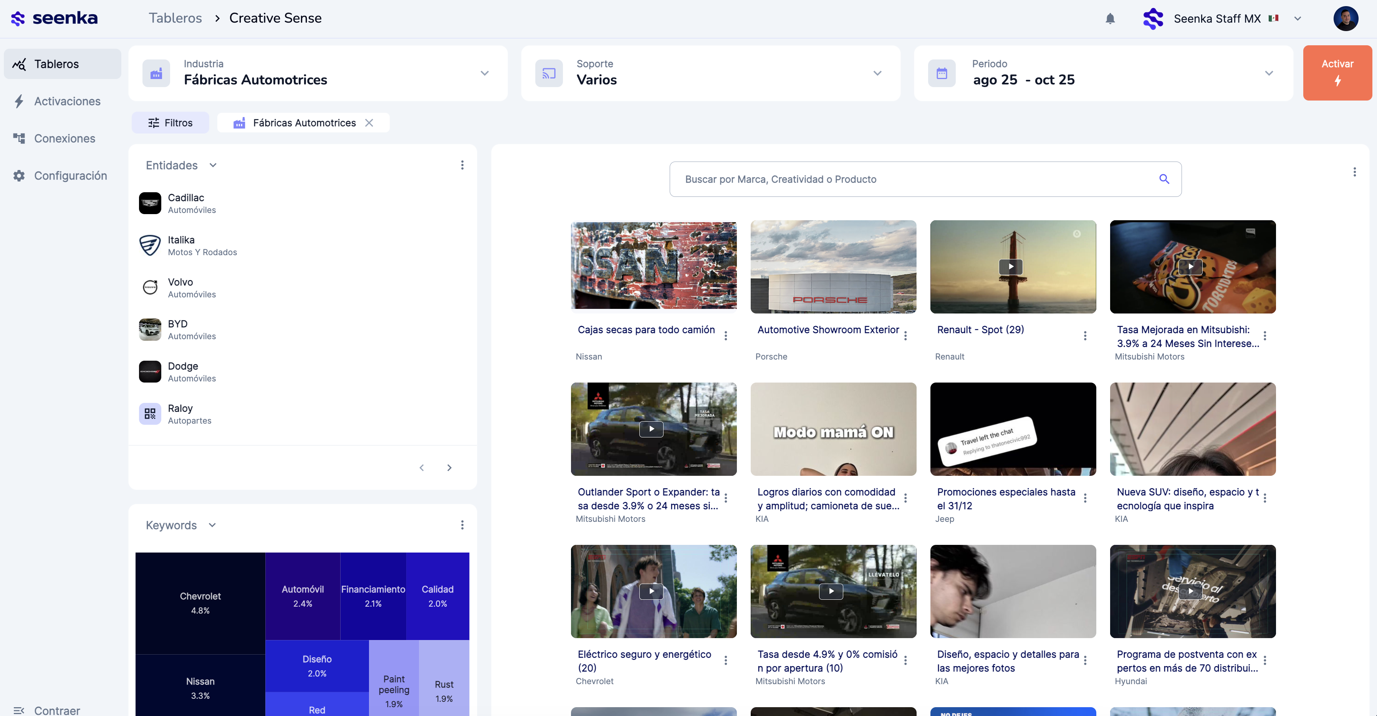Expand the Industria dropdown

click(484, 73)
